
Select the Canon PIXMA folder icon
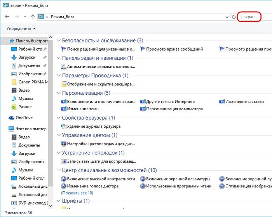pos(14,82)
